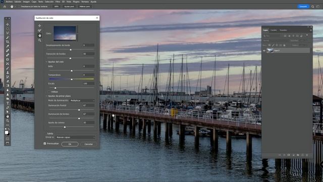The height and width of the screenshot is (182, 323).
Task: Toggle lock all padlock icon
Action: click(x=284, y=45)
